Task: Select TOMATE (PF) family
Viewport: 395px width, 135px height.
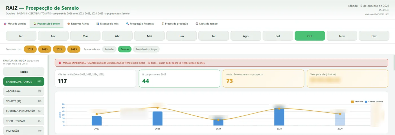Action: (24, 101)
